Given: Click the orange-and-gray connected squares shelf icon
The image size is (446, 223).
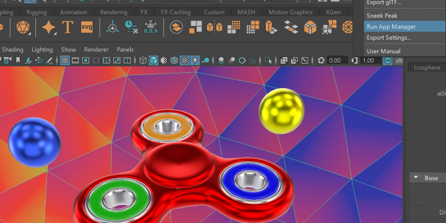Looking at the screenshot, I should click(329, 27).
